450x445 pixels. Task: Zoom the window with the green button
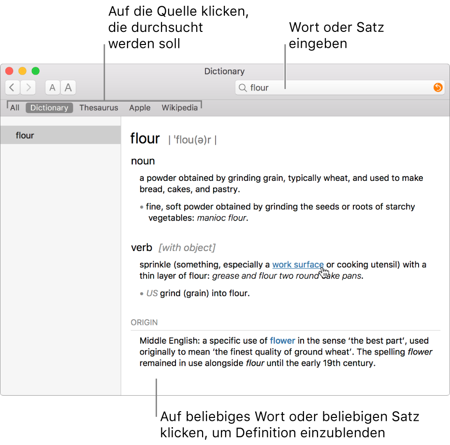(x=36, y=71)
